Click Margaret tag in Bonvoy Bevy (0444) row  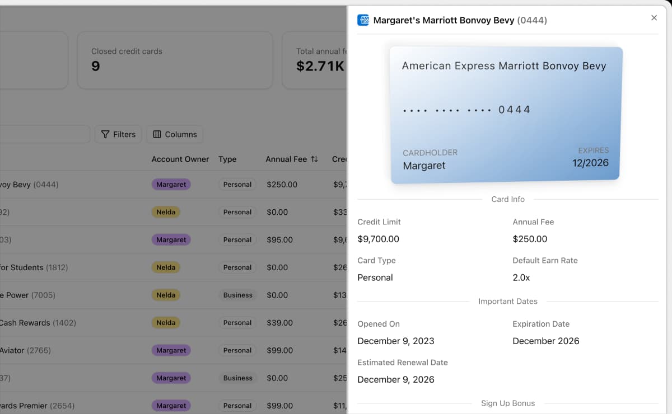[171, 184]
